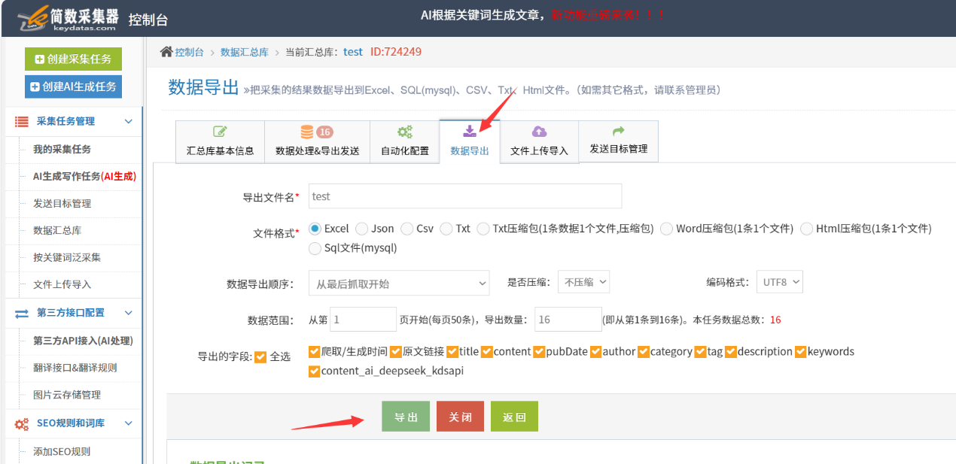Select Csv file format

407,229
